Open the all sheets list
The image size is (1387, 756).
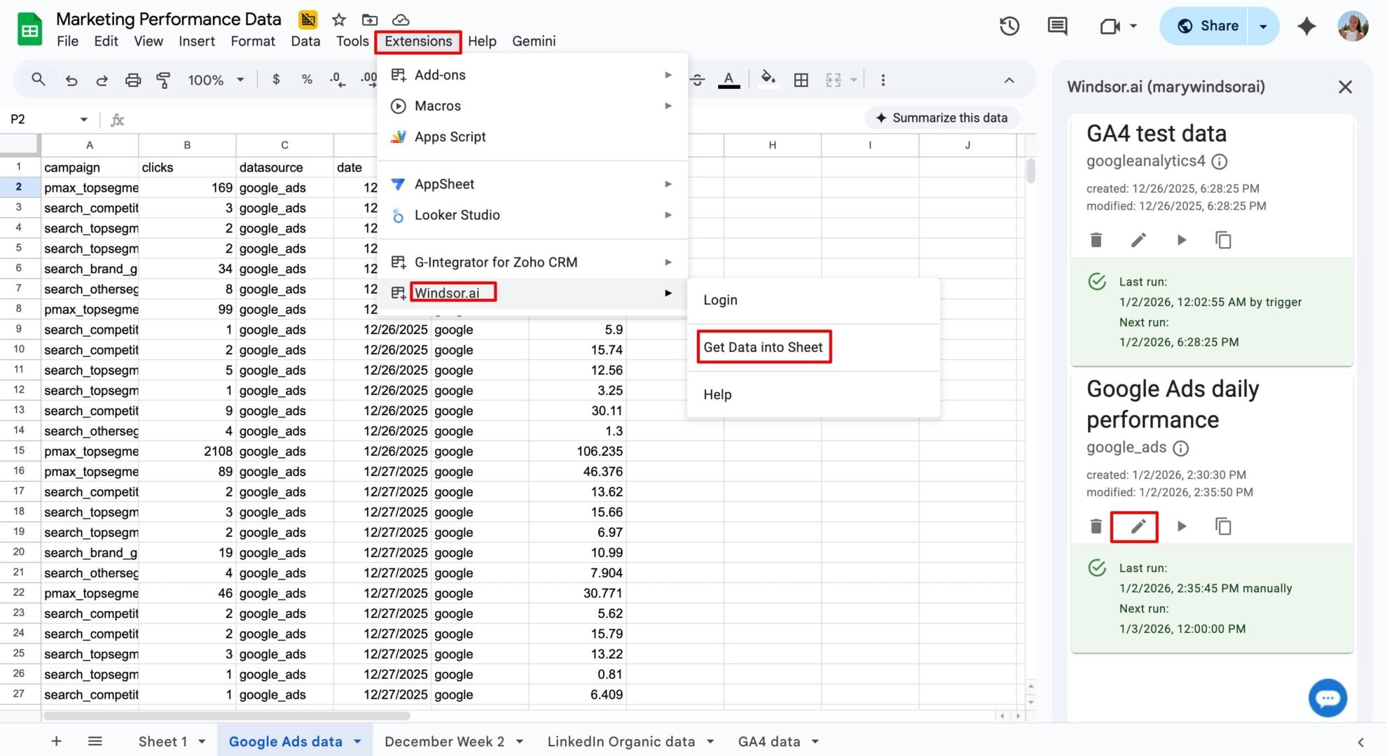[x=95, y=741]
